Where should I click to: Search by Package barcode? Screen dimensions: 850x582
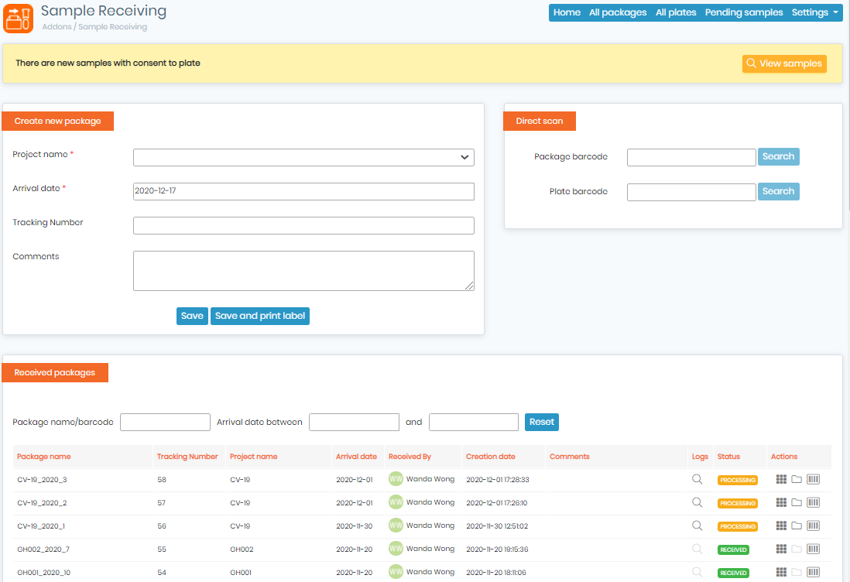coord(779,156)
